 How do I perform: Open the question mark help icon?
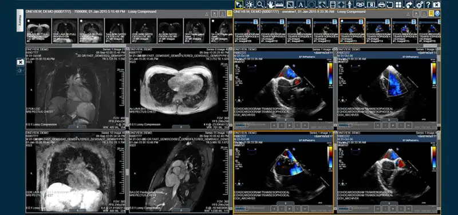[428, 5]
